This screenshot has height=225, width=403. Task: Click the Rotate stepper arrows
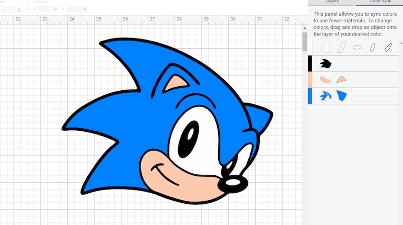pyautogui.click(x=19, y=10)
